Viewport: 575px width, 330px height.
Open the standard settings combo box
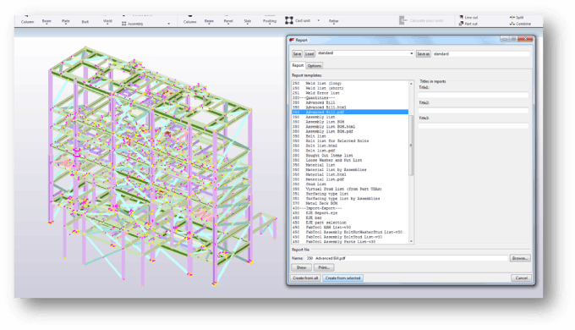click(365, 53)
